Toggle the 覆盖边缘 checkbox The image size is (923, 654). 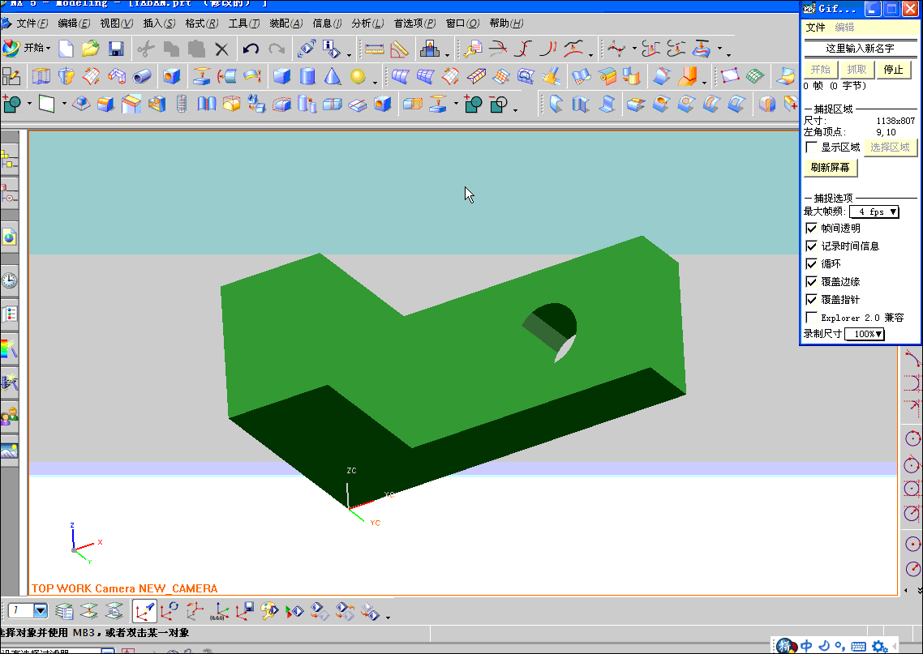pos(811,282)
